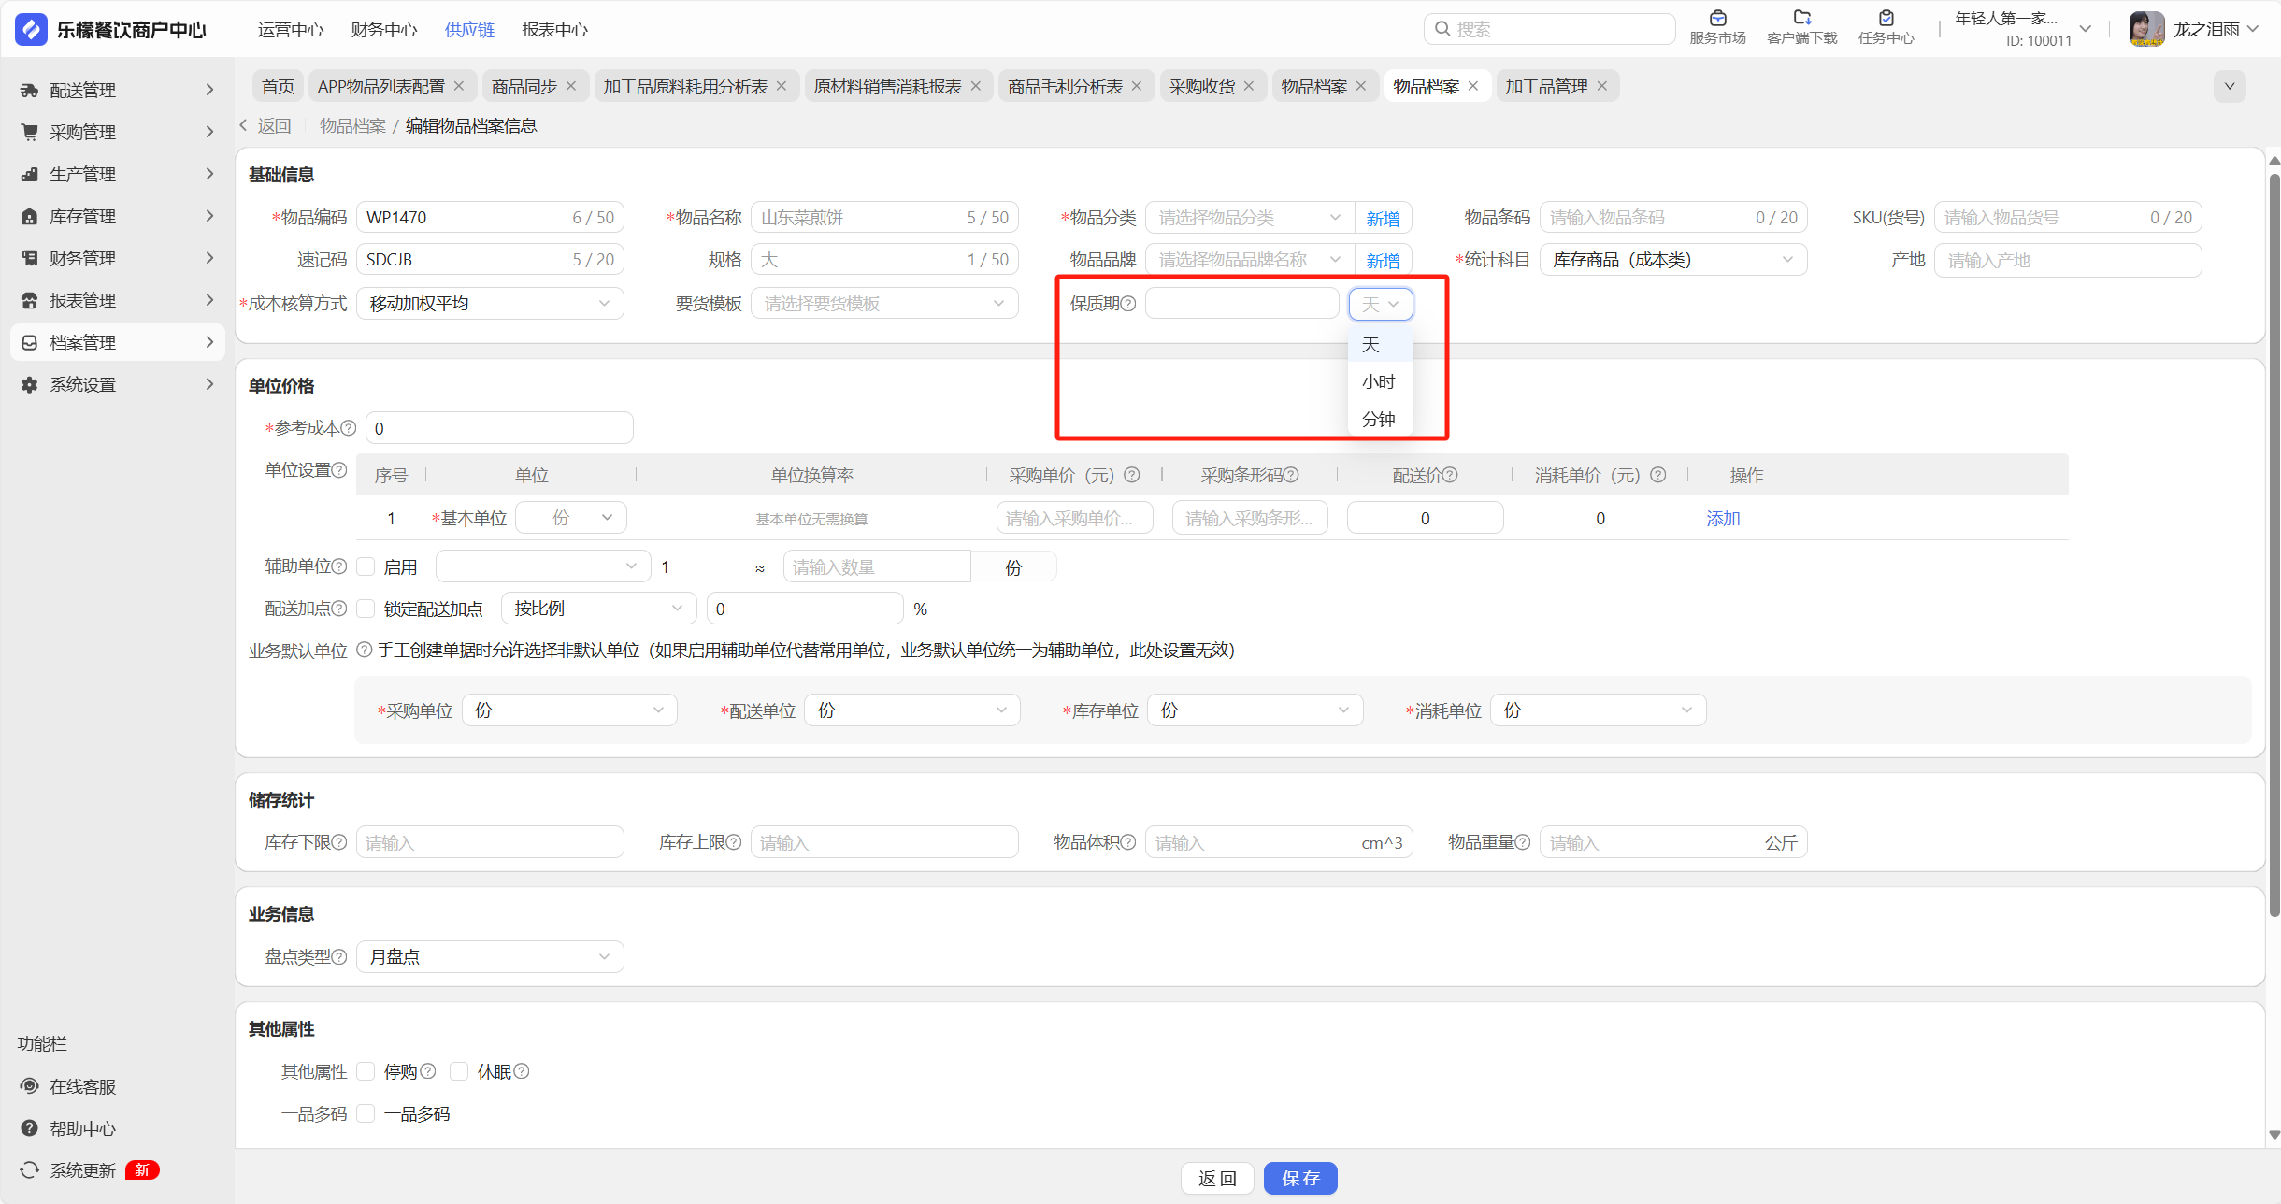This screenshot has width=2281, height=1204.
Task: Select 小时 from the shelf-life unit list
Action: [1378, 381]
